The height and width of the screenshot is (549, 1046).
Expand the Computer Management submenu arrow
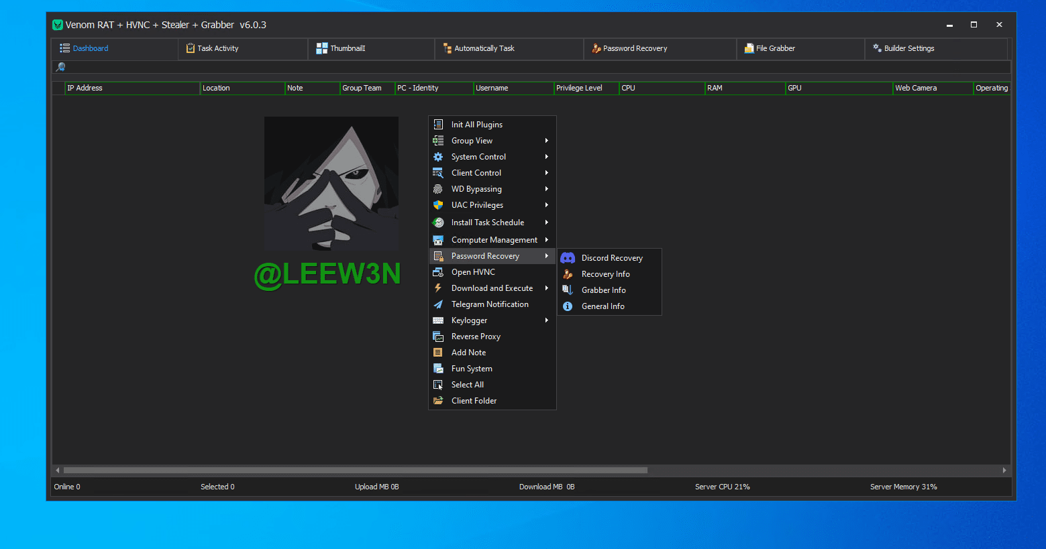pyautogui.click(x=547, y=240)
